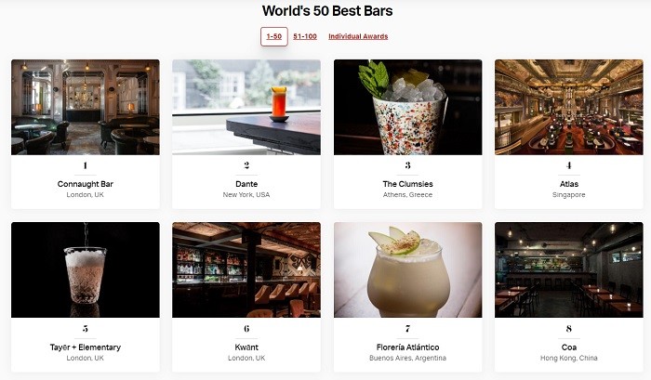Select The Clumsies bar name
Screen dimensions: 651x380
[407, 184]
